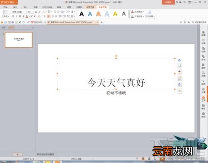Switch to normal view in status bar
The height and width of the screenshot is (163, 208).
143,159
